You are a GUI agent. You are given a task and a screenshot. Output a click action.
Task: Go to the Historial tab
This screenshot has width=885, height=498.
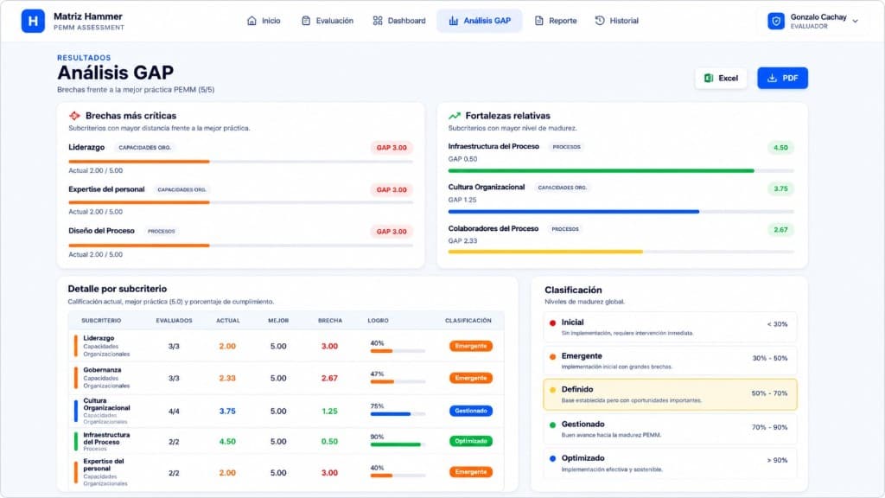[x=616, y=21]
